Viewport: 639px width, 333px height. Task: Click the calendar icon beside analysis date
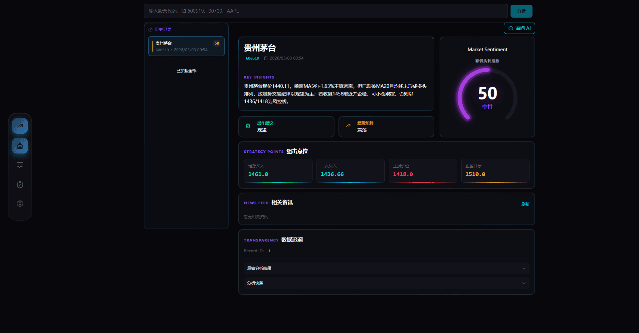[266, 58]
